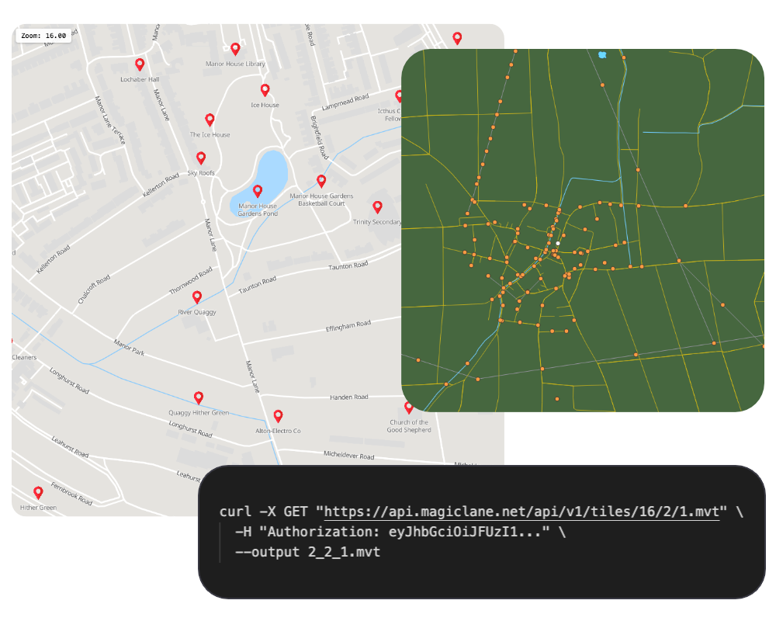
Task: Select the Manor House Gardens Pond label text
Action: (258, 209)
